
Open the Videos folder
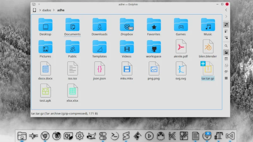(x=127, y=49)
